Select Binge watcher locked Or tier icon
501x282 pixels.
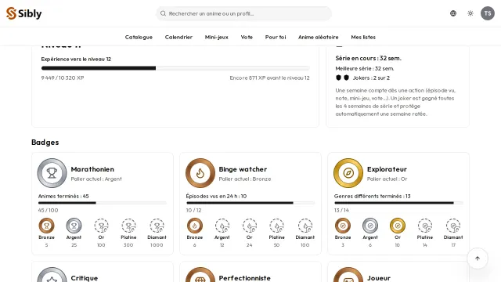point(250,226)
